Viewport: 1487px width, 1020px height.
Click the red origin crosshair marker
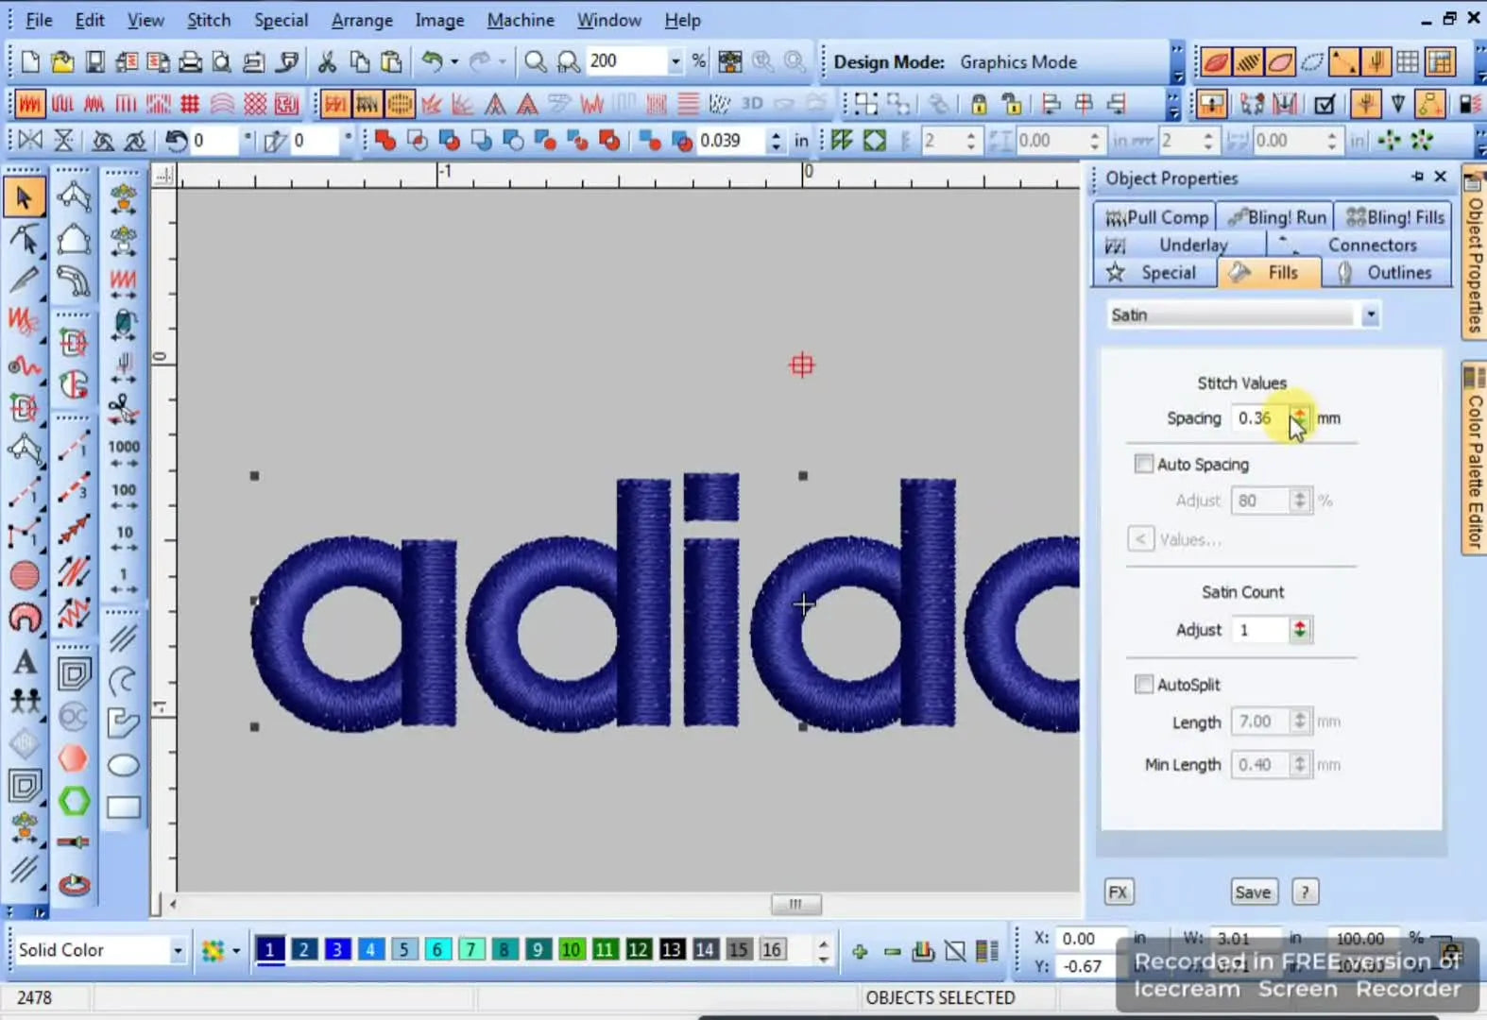(801, 365)
